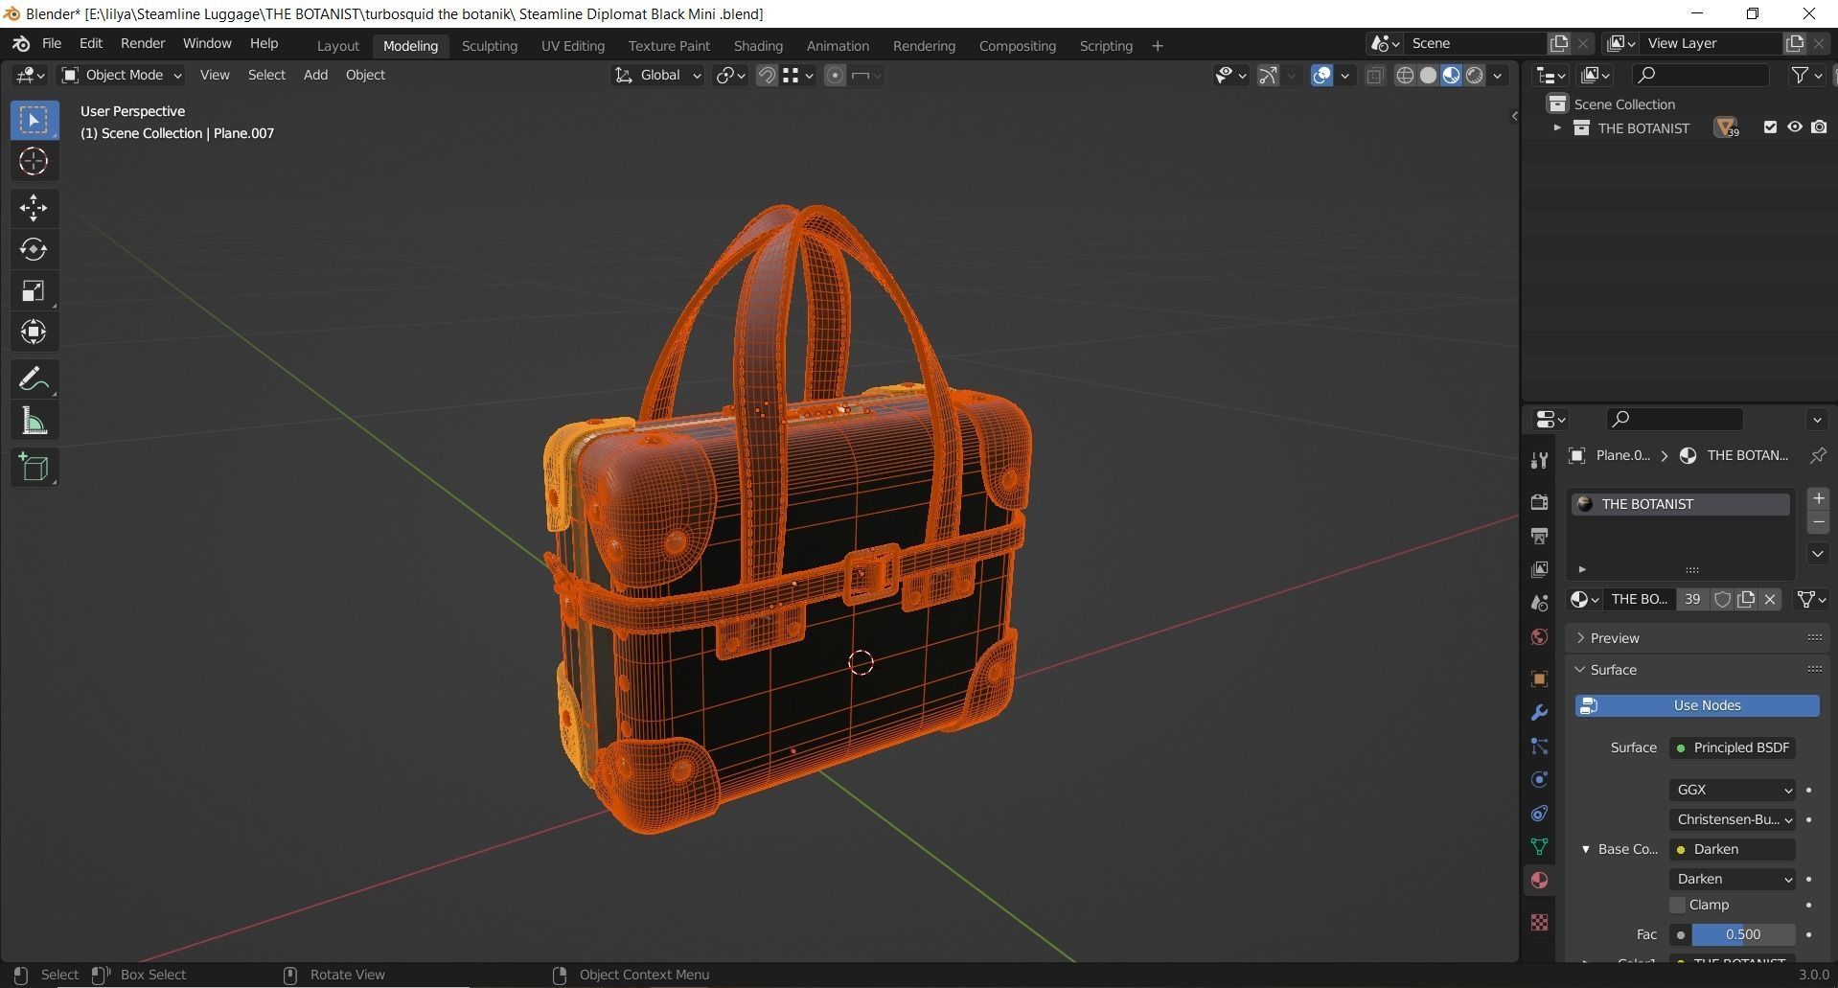Open the Edit menu
The height and width of the screenshot is (988, 1838).
91,44
